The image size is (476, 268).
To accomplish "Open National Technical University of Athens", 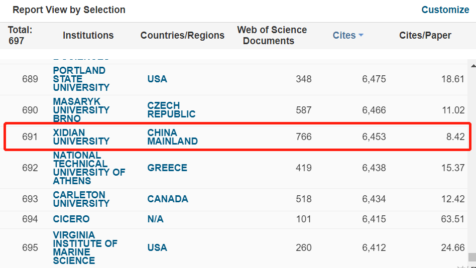I will tap(89, 168).
